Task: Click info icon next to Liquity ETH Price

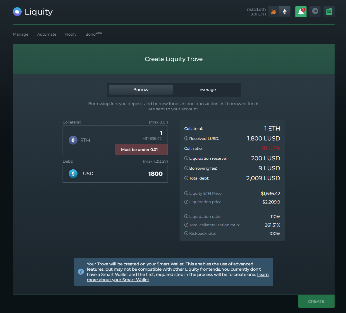Action: [186, 193]
